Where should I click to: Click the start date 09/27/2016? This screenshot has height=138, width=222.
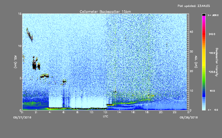22,118
